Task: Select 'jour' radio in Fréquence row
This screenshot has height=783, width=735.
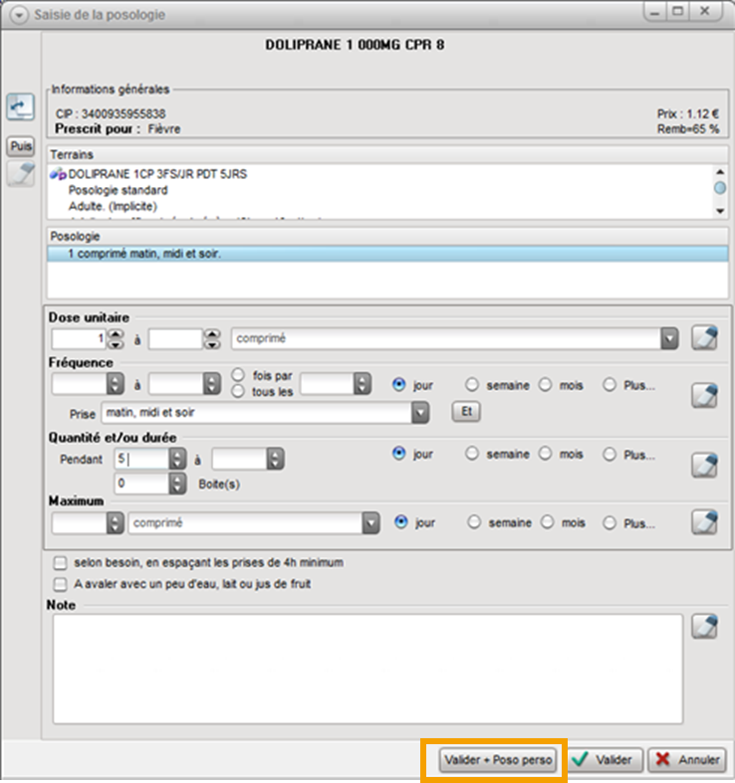Action: [x=399, y=384]
